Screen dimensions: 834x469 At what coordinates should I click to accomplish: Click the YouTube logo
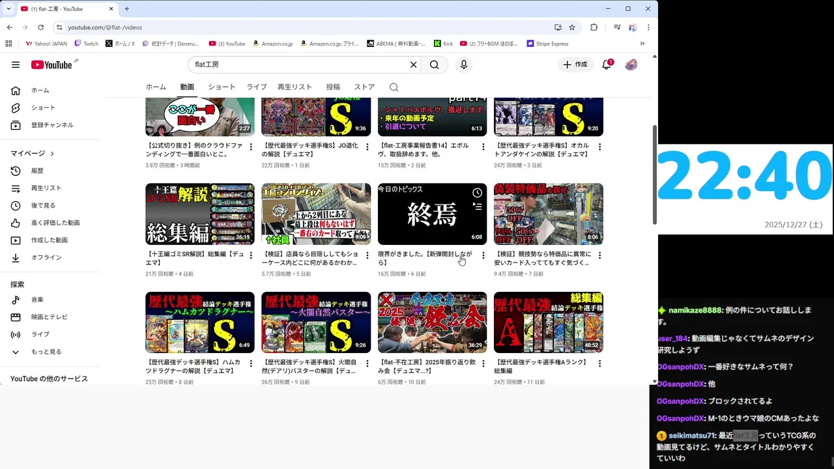(x=51, y=64)
